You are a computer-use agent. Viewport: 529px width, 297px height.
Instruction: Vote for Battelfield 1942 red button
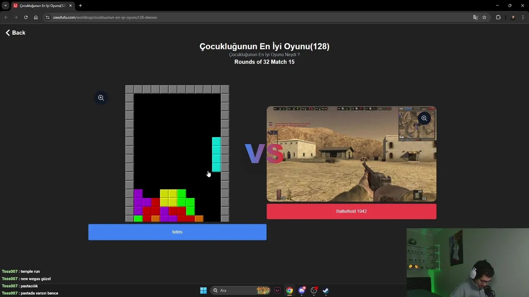click(x=351, y=211)
